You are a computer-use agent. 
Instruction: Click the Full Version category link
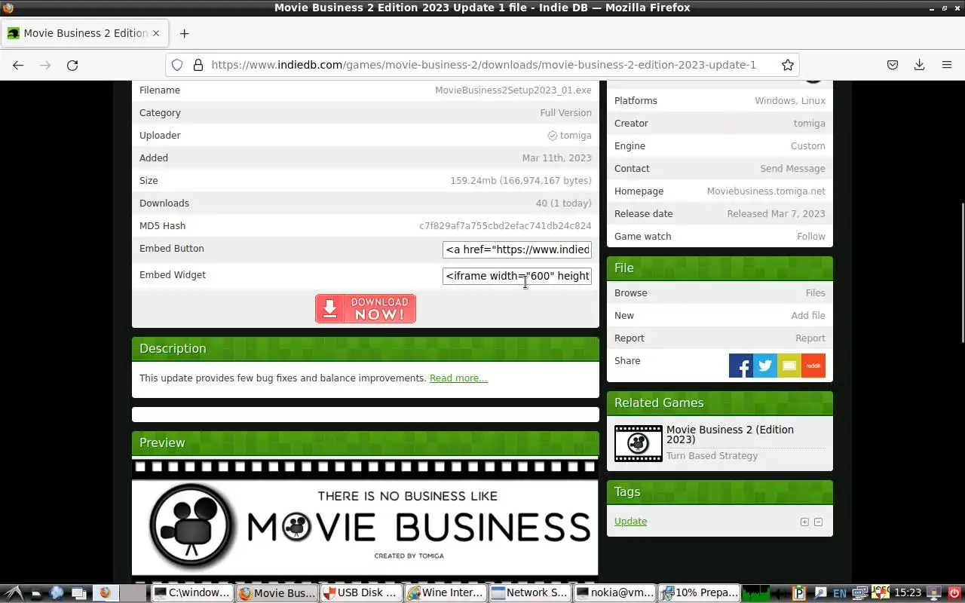(565, 113)
